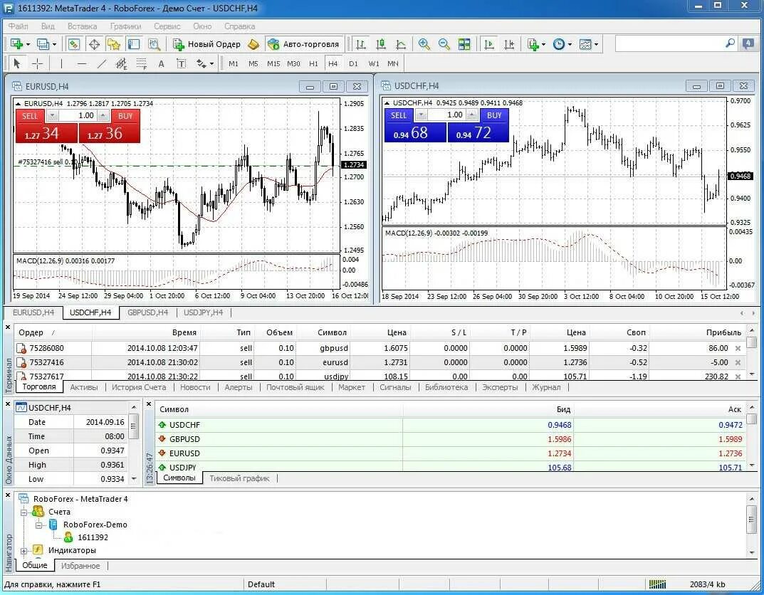
Task: Select equidistant channel tool
Action: click(121, 63)
